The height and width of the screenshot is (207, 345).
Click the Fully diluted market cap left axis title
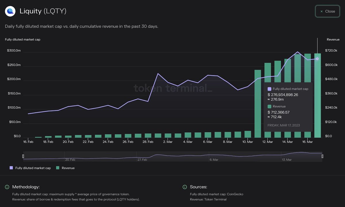[23, 39]
